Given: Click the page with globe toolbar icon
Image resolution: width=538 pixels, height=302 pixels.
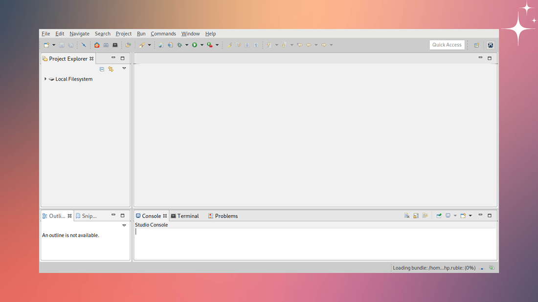Looking at the screenshot, I should click(161, 45).
